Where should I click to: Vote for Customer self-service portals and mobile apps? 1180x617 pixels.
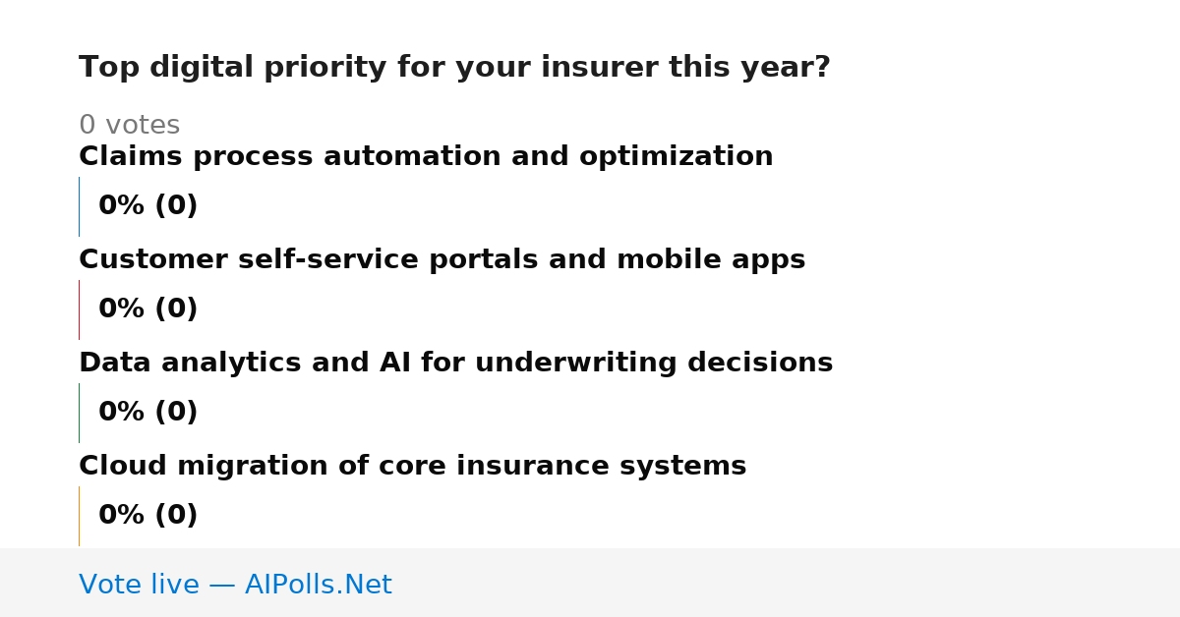[x=442, y=260]
